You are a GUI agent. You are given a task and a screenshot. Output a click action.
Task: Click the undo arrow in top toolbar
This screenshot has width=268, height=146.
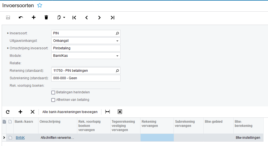coord(21,17)
